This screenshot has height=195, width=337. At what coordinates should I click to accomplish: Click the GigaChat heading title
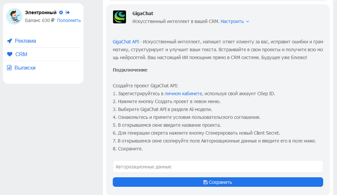point(143,13)
